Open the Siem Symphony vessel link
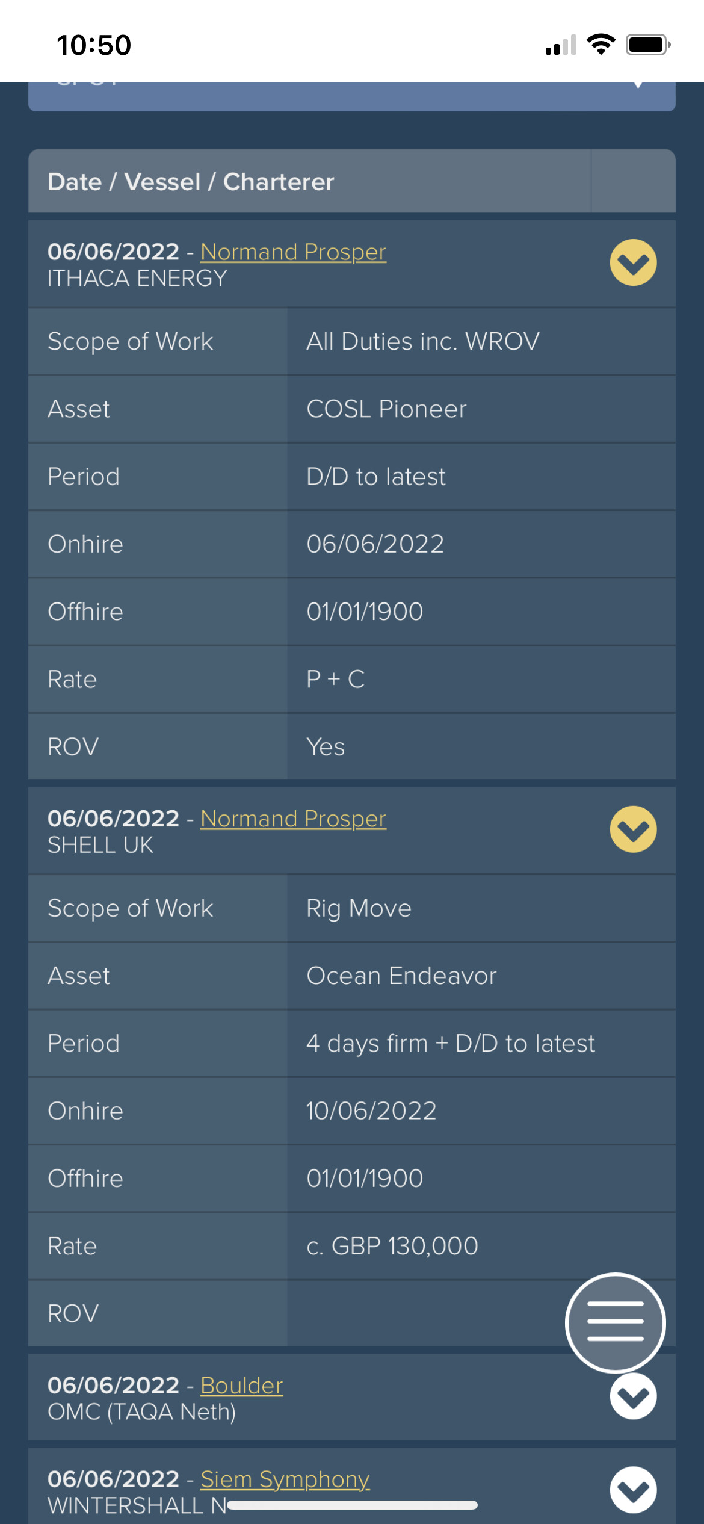The height and width of the screenshot is (1524, 704). [285, 1479]
